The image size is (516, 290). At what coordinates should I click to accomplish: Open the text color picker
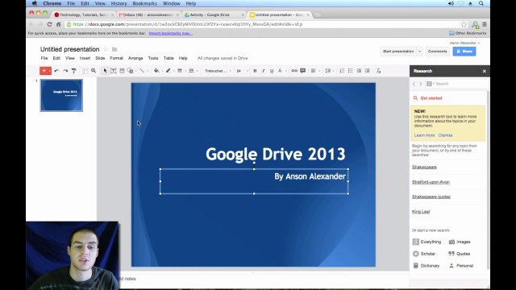pyautogui.click(x=280, y=71)
